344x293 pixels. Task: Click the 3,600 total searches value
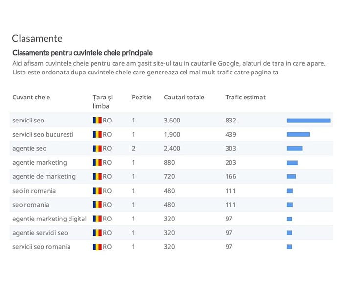pos(172,121)
